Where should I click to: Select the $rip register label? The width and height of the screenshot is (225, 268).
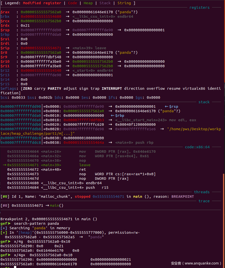pyautogui.click(x=5, y=48)
